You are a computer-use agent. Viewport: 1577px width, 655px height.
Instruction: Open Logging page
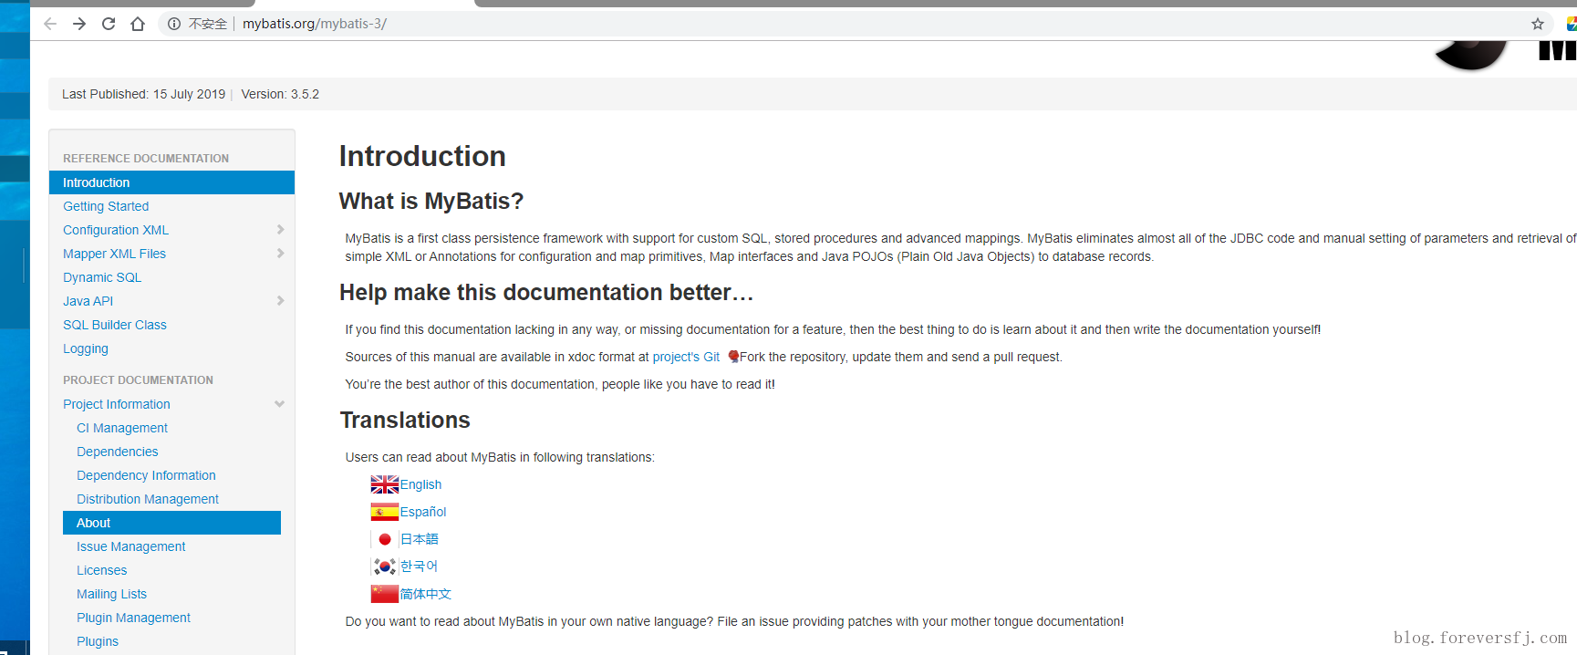point(86,348)
